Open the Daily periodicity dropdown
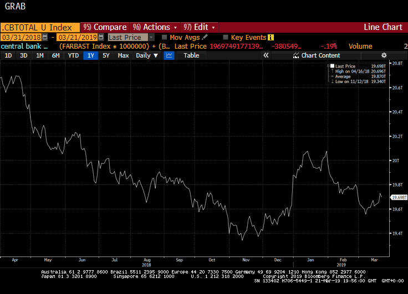This screenshot has width=408, height=294. pyautogui.click(x=147, y=55)
